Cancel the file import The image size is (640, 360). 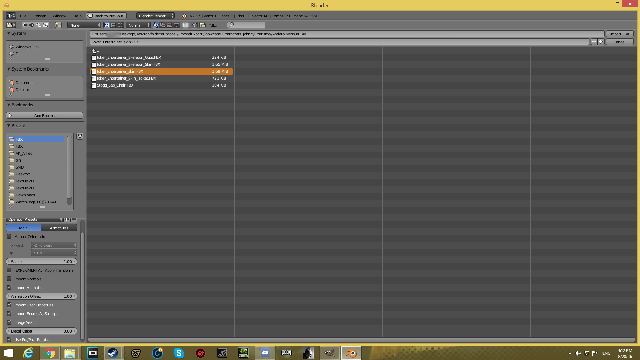point(620,42)
